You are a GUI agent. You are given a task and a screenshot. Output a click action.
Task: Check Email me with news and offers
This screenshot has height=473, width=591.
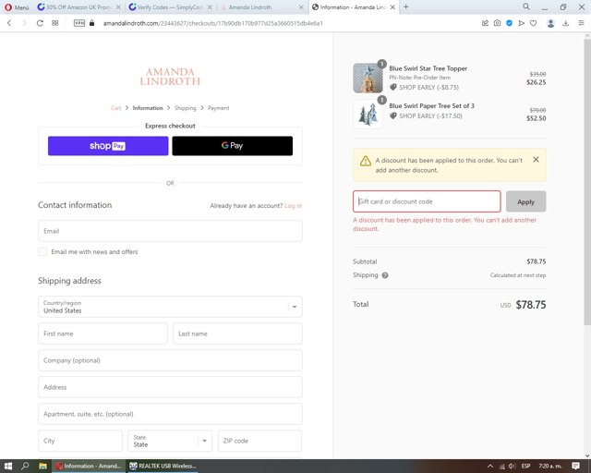point(42,251)
